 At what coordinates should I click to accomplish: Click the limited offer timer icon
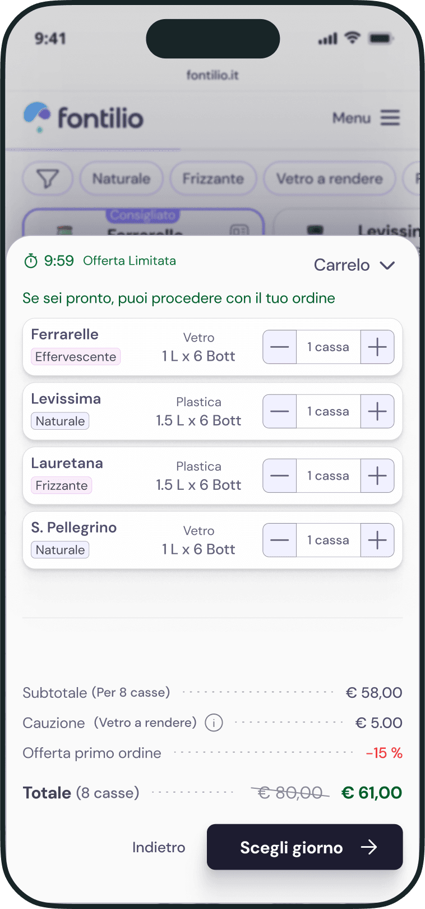coord(31,261)
